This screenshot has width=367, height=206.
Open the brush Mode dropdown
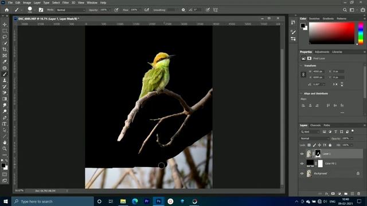click(x=71, y=10)
